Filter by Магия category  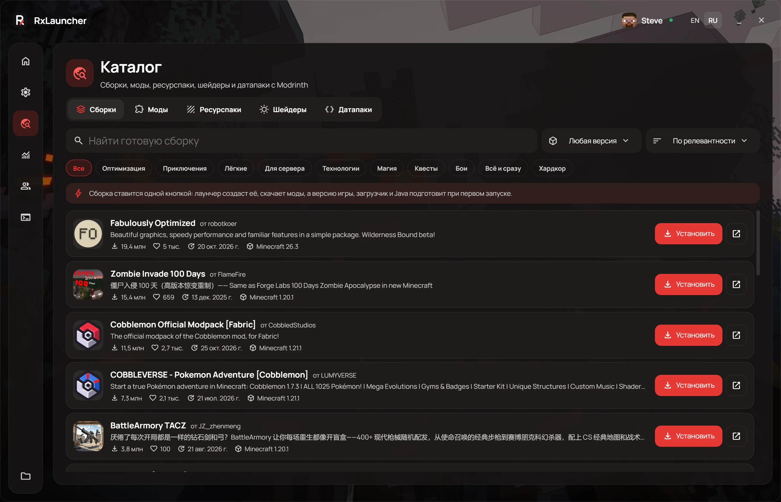[x=387, y=168]
